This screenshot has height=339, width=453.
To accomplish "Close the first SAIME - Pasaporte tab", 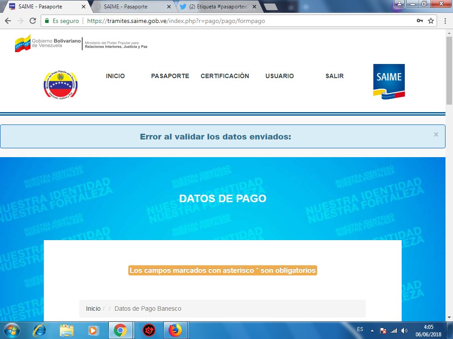I will (84, 6).
